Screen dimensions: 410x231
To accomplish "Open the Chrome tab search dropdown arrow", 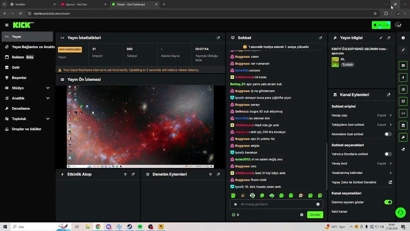I will pos(4,4).
